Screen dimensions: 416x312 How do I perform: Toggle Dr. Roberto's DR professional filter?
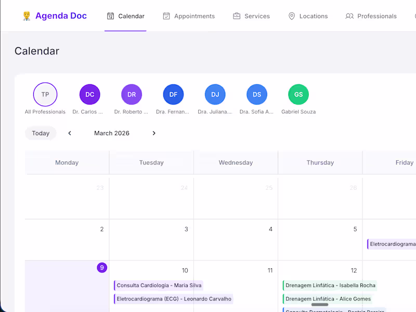(x=131, y=94)
